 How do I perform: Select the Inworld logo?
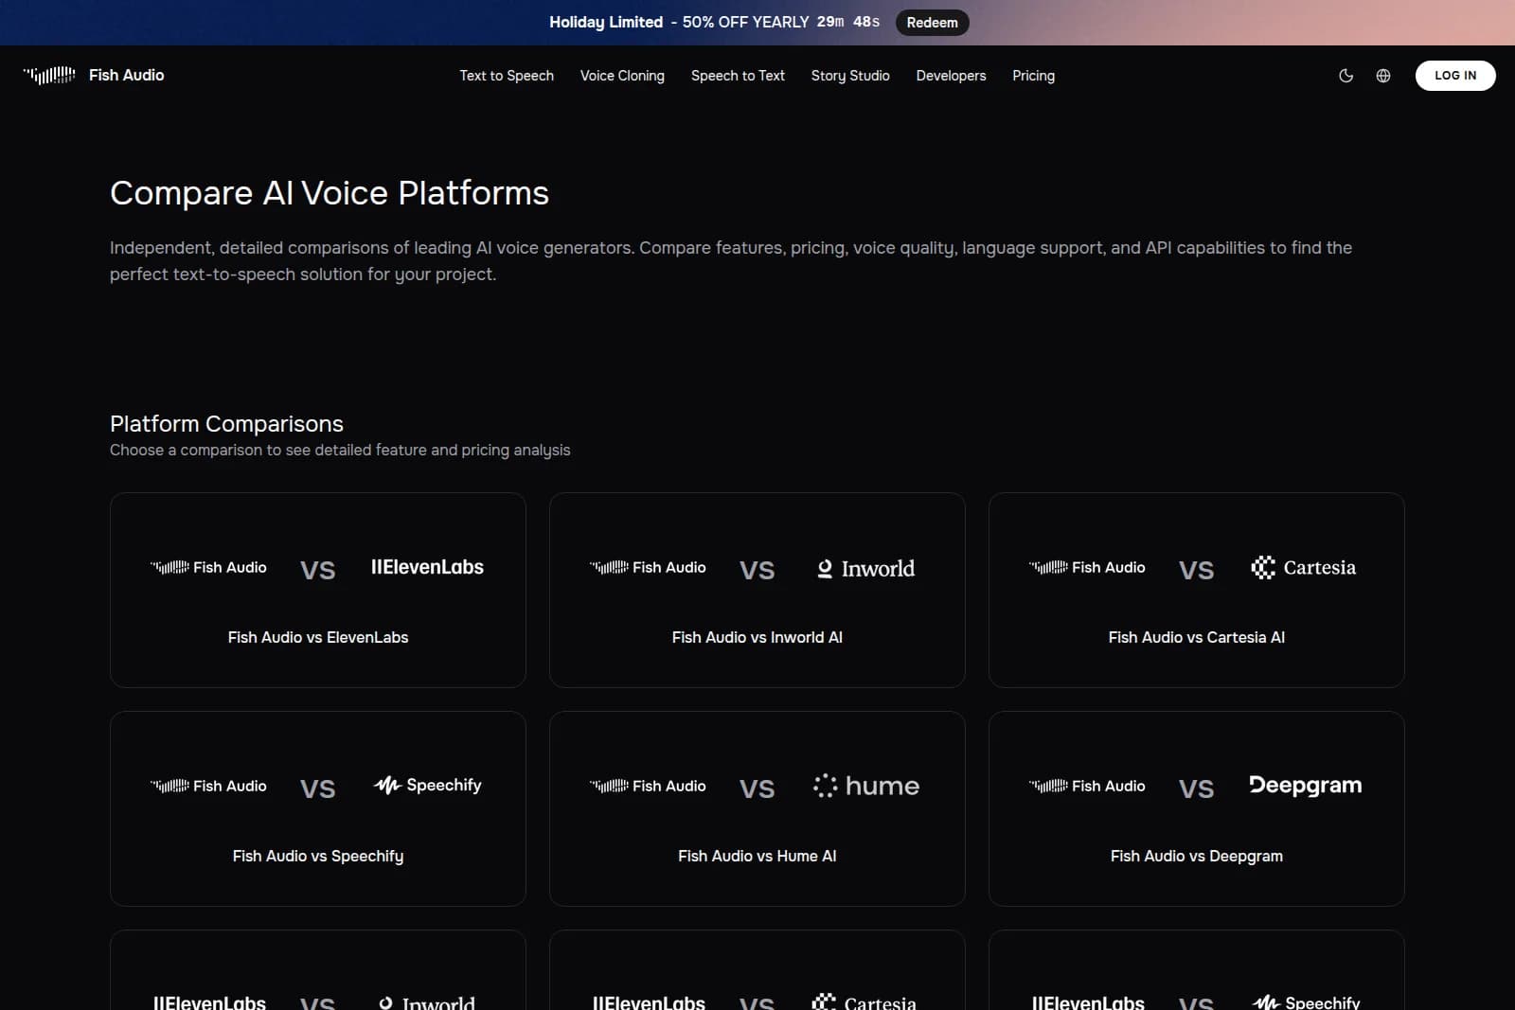[864, 568]
